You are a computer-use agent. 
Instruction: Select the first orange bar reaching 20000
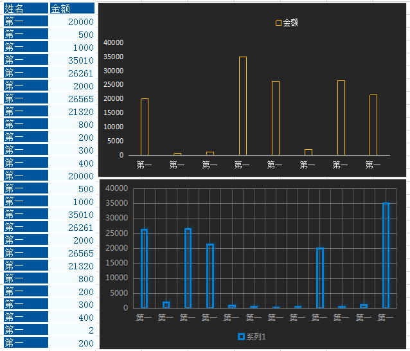pos(145,127)
